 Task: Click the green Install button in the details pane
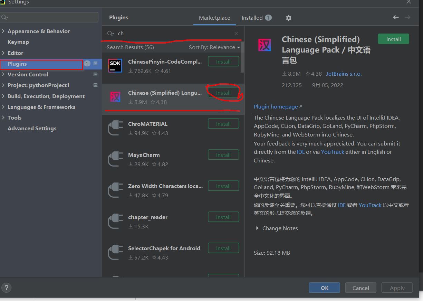(393, 39)
